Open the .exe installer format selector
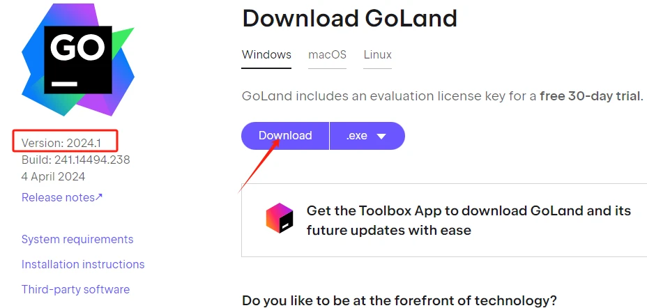 367,136
